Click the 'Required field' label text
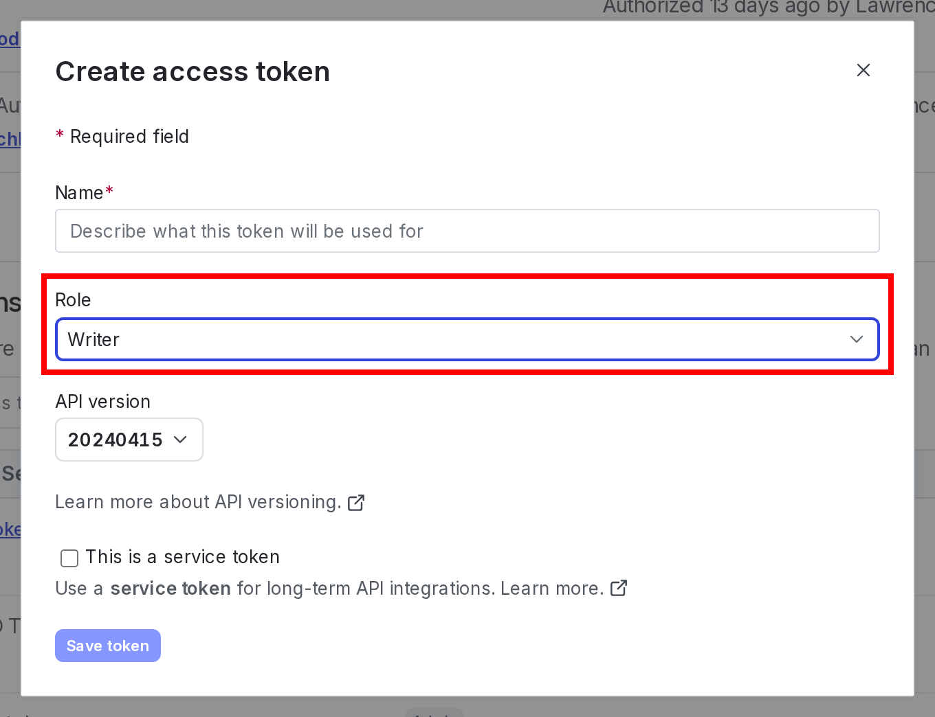The image size is (935, 717). [129, 136]
